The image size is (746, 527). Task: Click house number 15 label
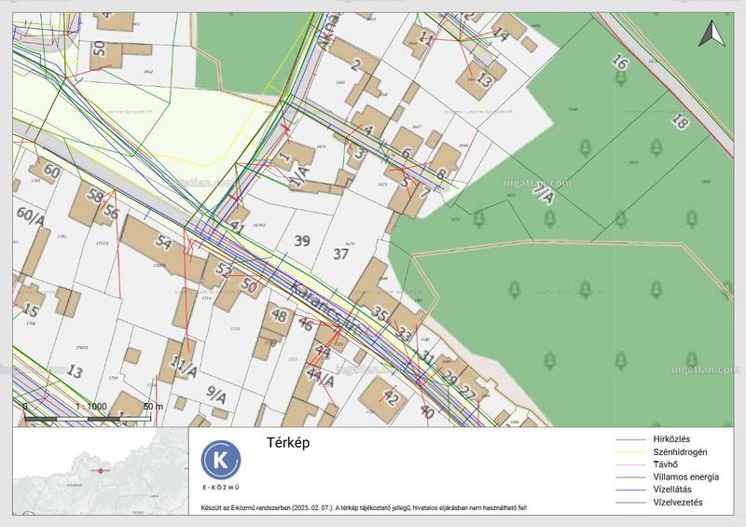[x=31, y=311]
